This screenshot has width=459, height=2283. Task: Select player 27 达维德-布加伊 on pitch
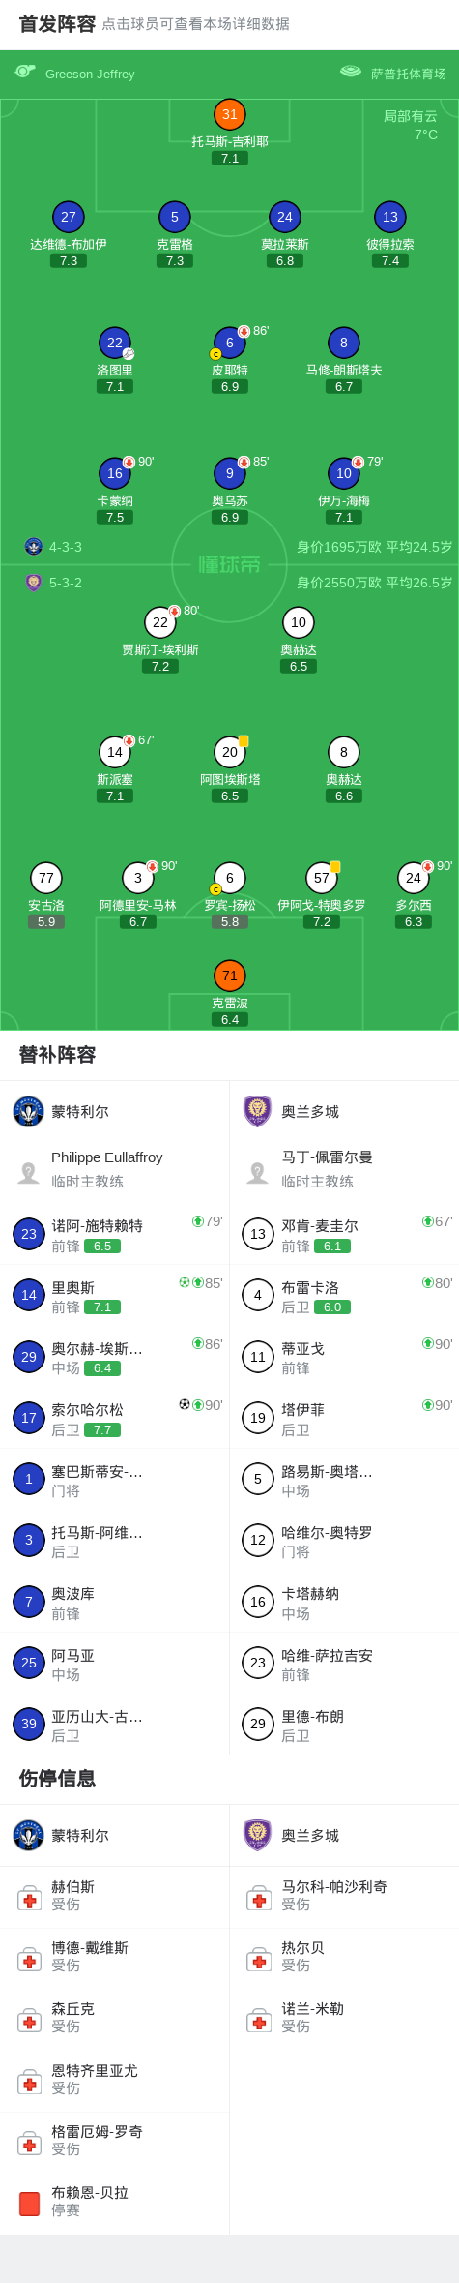[68, 233]
